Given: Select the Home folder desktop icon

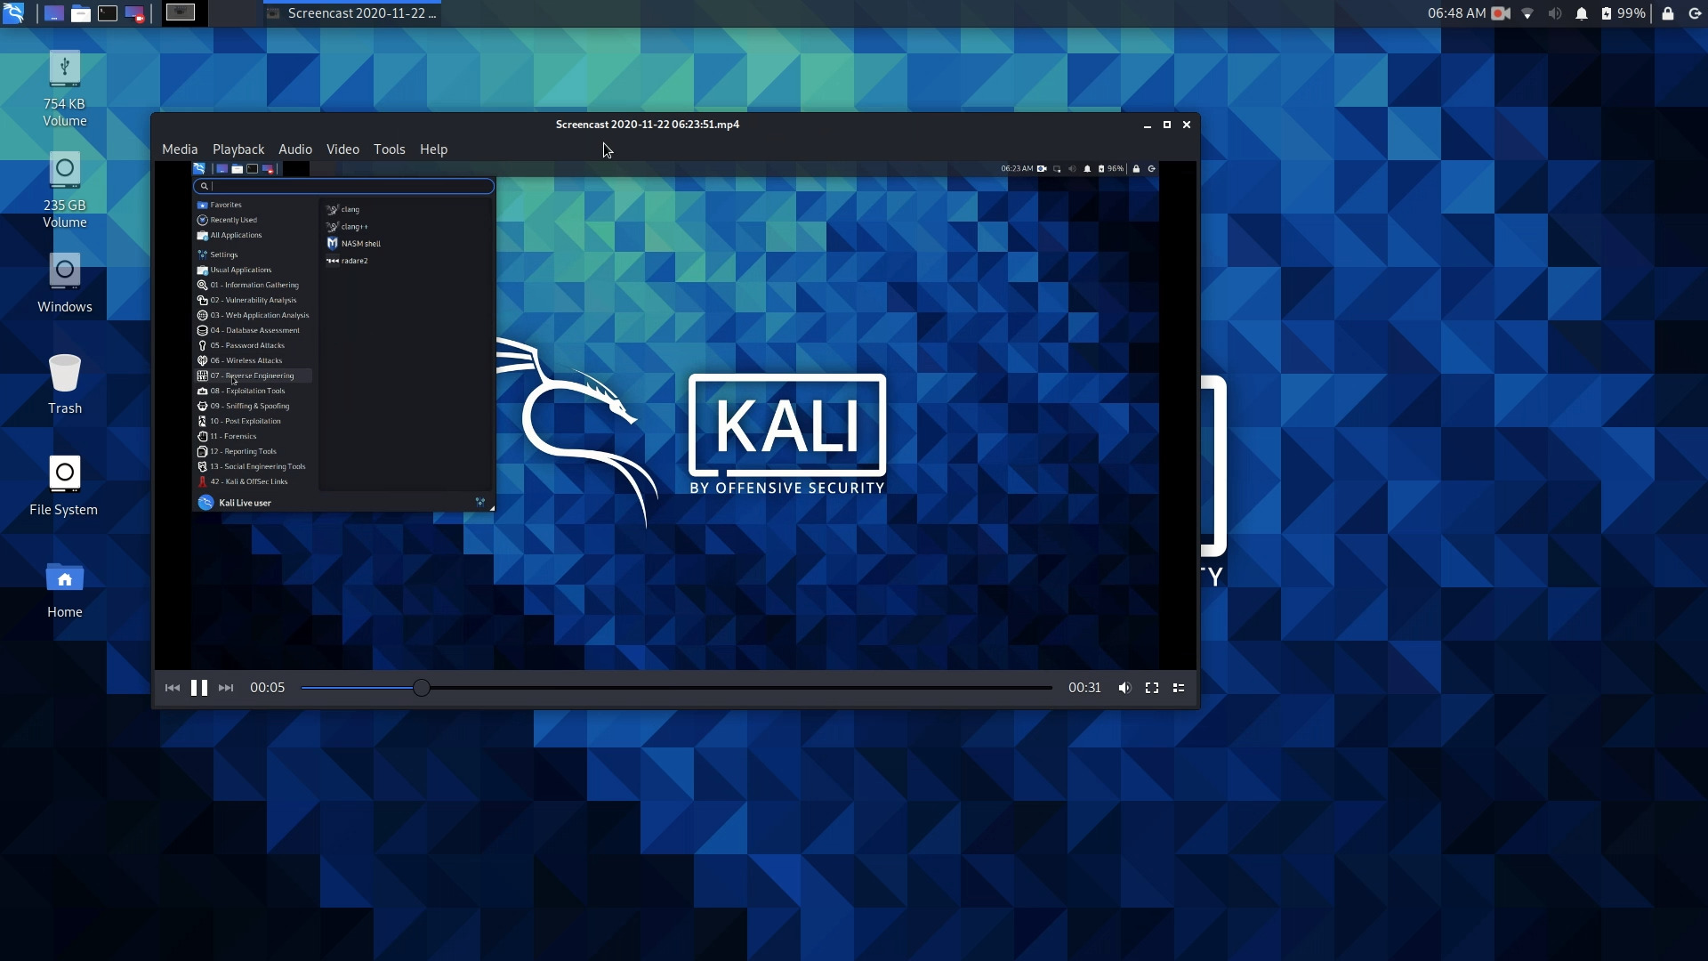Looking at the screenshot, I should (x=64, y=588).
